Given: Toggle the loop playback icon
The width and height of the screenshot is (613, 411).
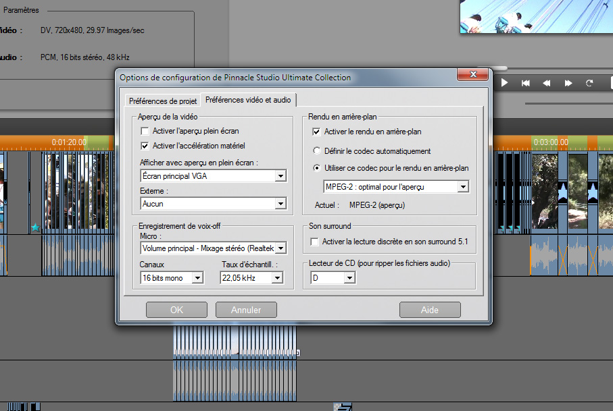Looking at the screenshot, I should 589,83.
